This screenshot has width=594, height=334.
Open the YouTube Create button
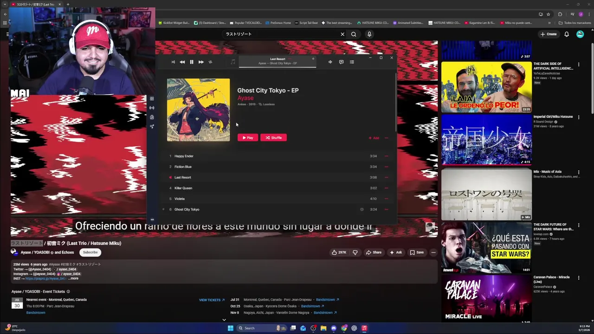coord(548,34)
